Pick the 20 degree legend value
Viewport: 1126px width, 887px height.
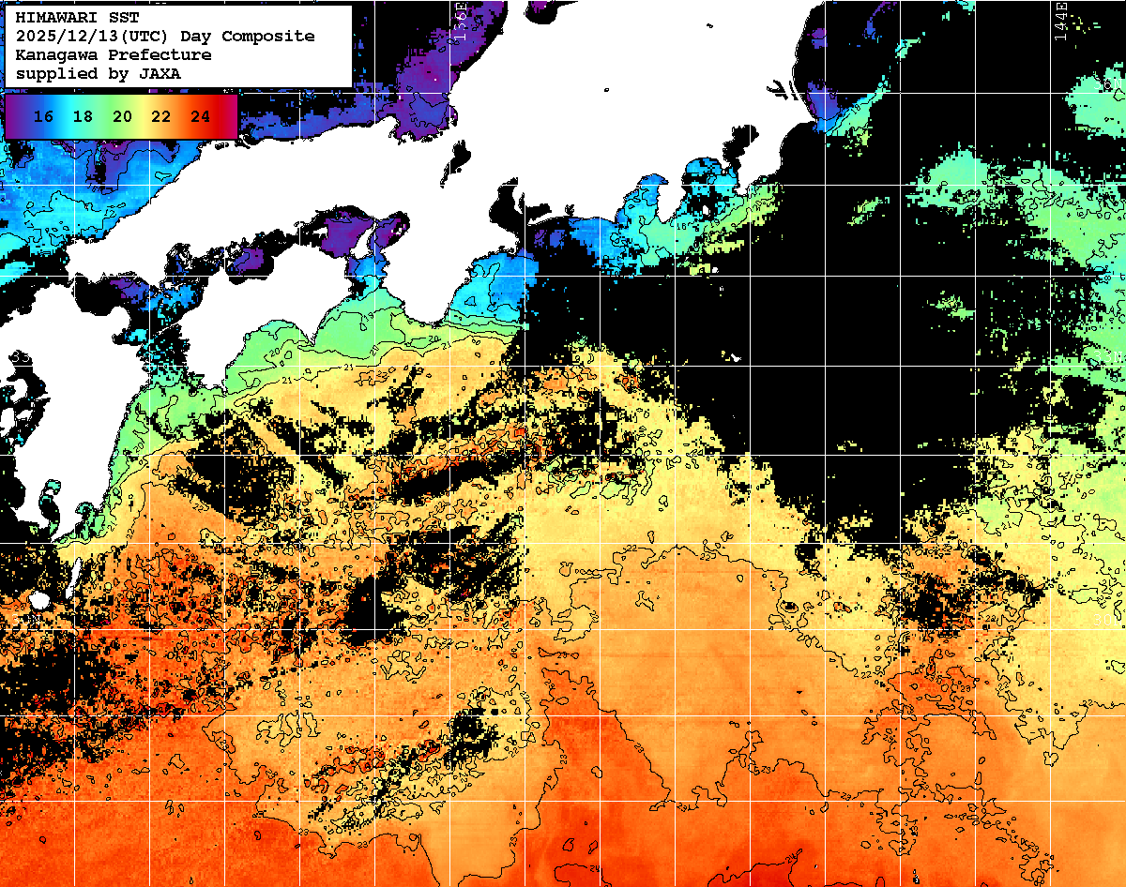pos(122,116)
